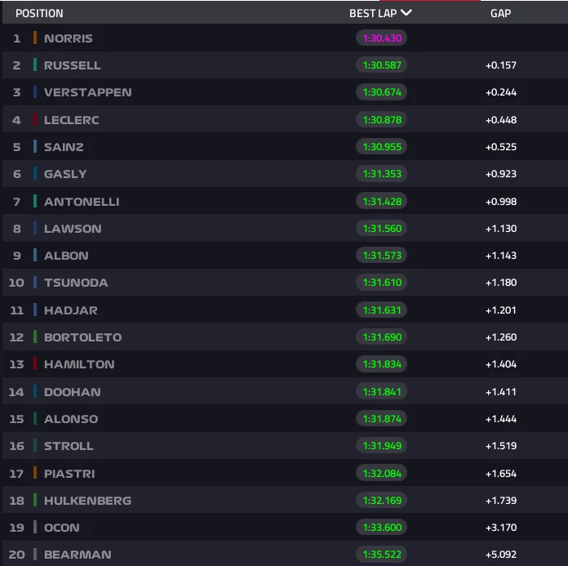The image size is (568, 566).
Task: Click Bortoleto's green team color bar
Action: pos(35,336)
